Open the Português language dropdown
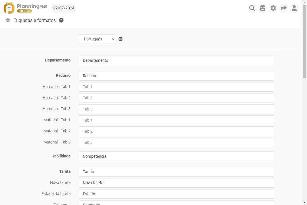307x205 pixels. pyautogui.click(x=98, y=39)
